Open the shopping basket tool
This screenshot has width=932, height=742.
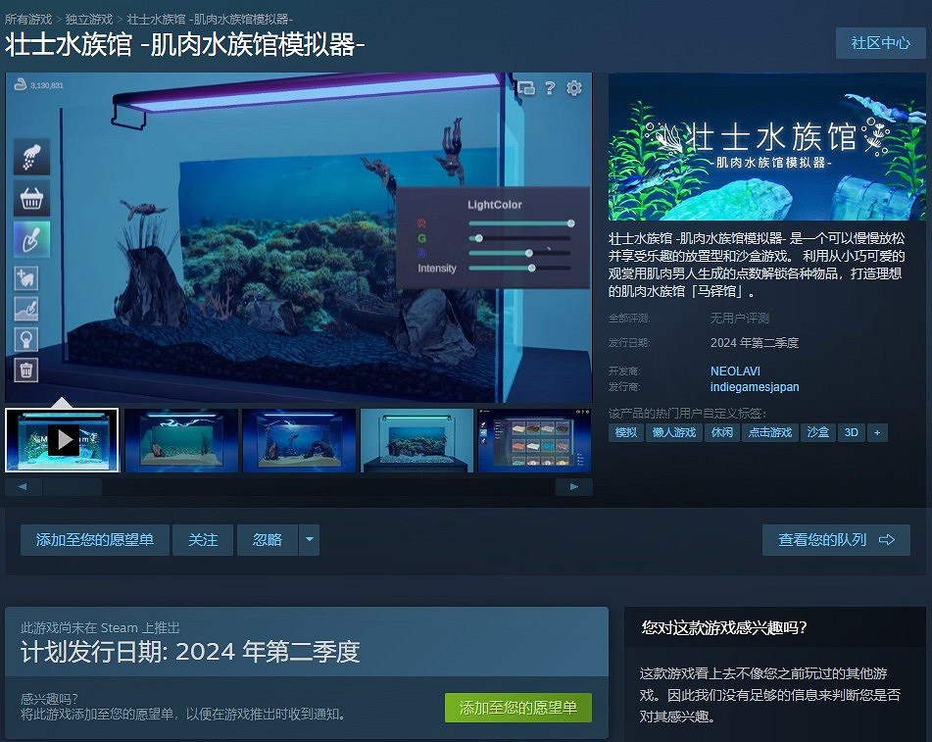30,200
